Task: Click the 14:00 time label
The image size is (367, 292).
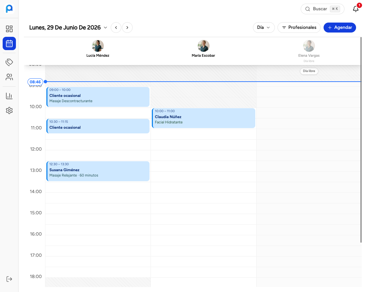Action: (36, 192)
